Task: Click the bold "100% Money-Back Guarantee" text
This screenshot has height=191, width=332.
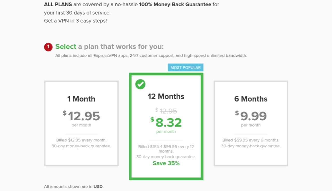Action: tap(175, 4)
